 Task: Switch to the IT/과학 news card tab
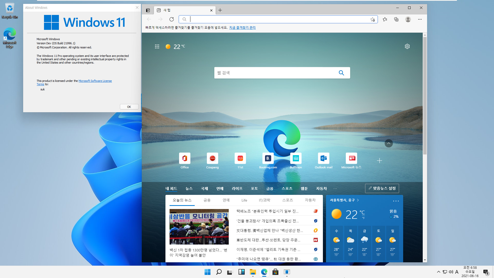(x=264, y=200)
